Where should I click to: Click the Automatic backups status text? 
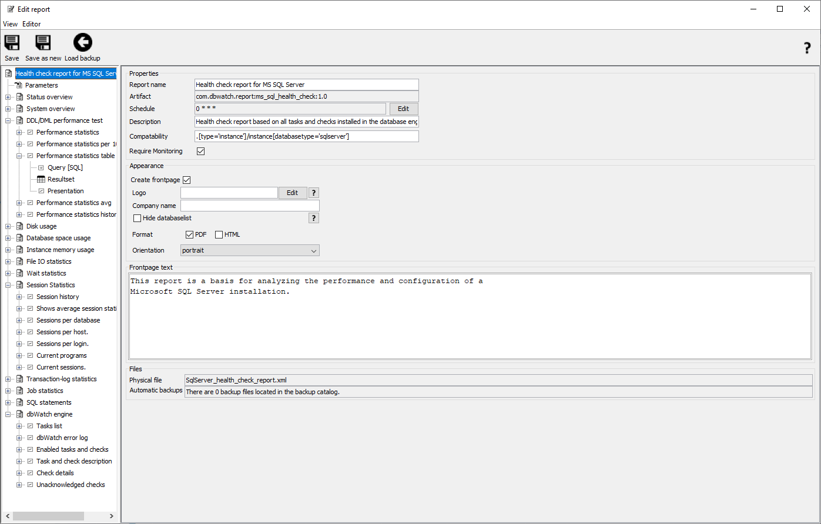[263, 392]
